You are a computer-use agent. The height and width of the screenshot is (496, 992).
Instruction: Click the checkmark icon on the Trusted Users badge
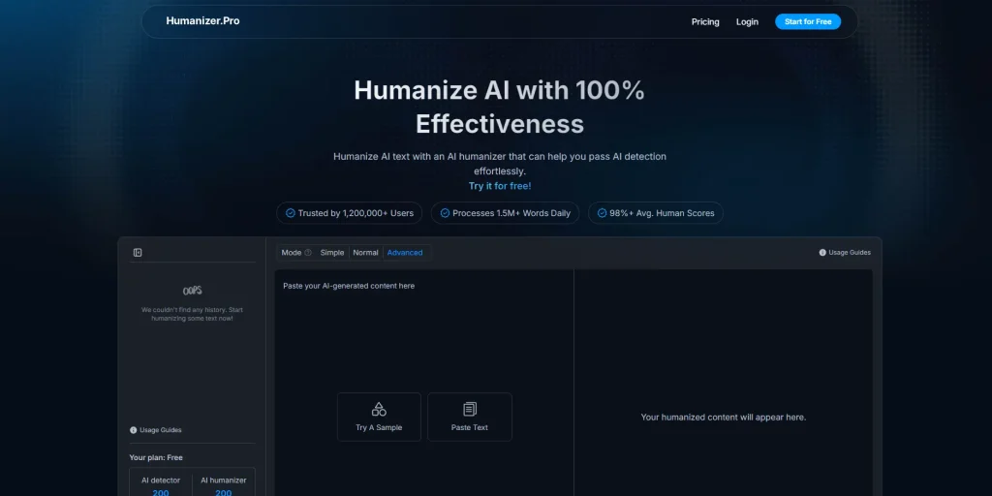(290, 213)
